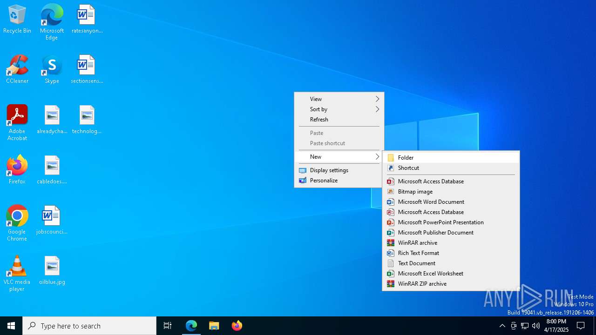Create a new WinRAR archive
Image resolution: width=596 pixels, height=335 pixels.
[x=451, y=243]
